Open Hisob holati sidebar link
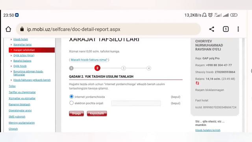 point(20,39)
